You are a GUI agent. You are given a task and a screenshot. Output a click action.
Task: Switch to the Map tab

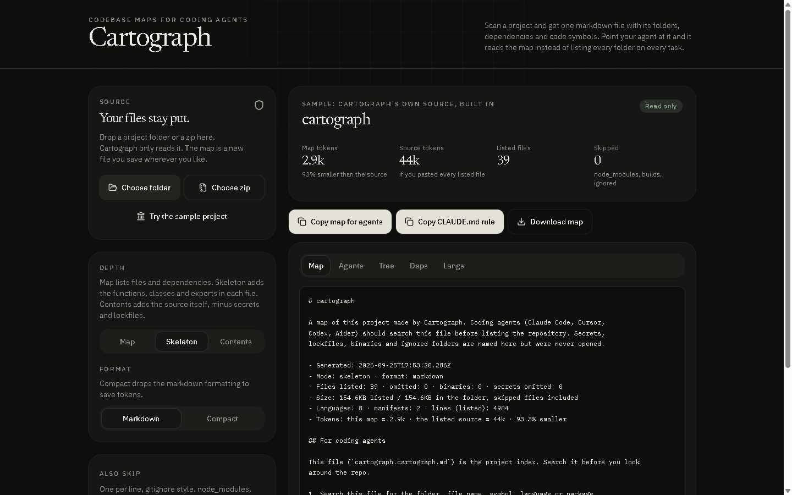click(316, 266)
